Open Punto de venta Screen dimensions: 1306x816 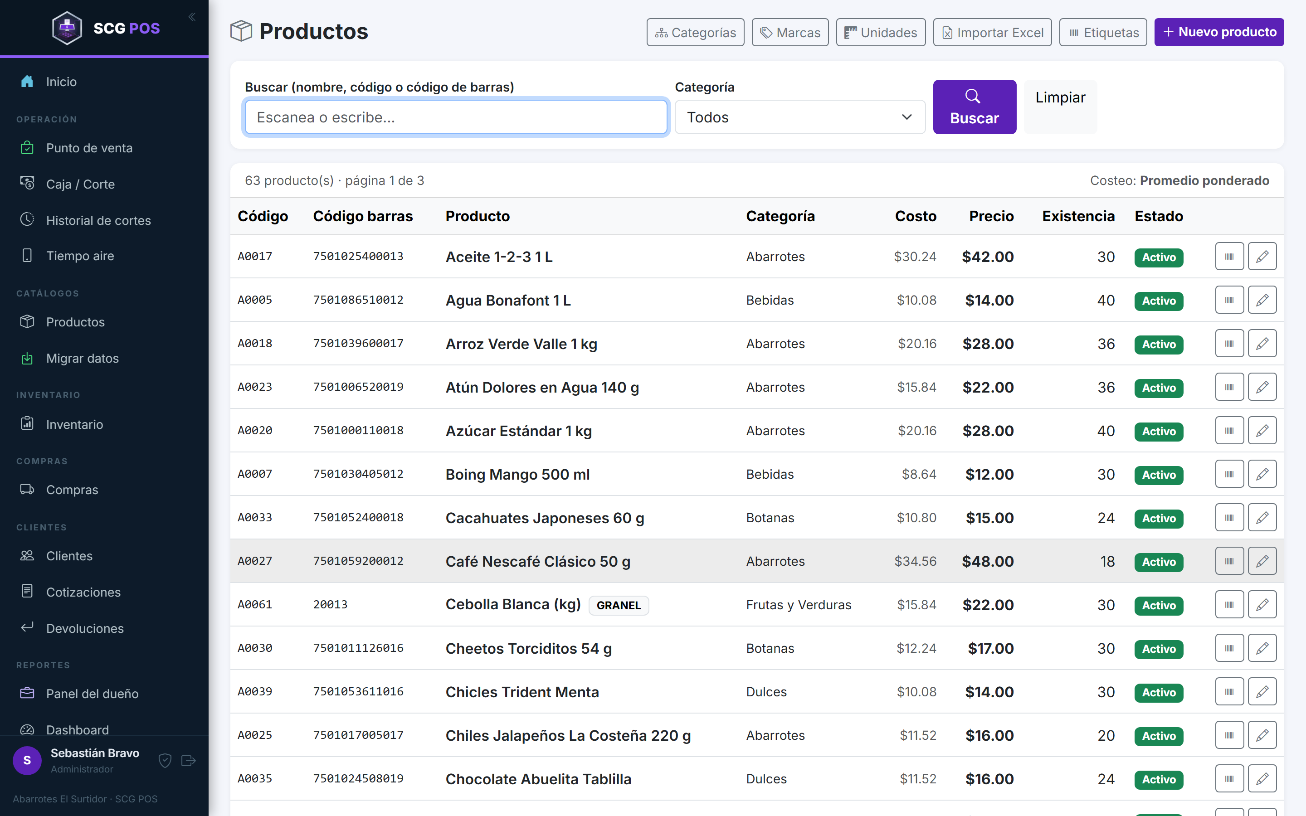coord(104,148)
